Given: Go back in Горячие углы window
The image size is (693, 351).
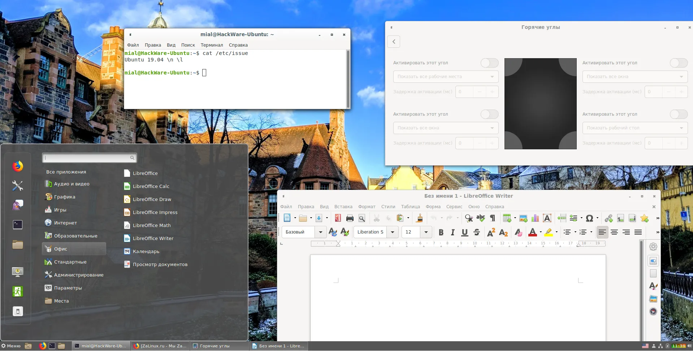Looking at the screenshot, I should (394, 42).
